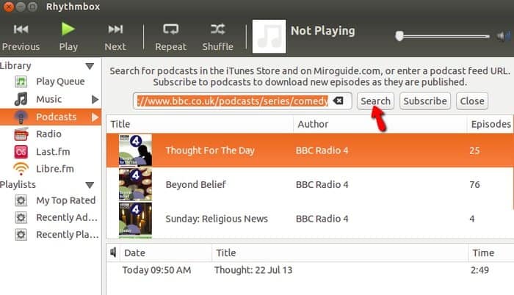Open Recently Added playlist

67,217
